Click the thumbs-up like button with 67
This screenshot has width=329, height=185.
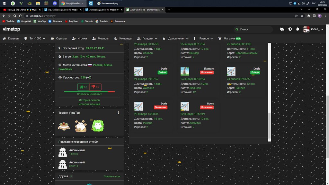(83, 87)
